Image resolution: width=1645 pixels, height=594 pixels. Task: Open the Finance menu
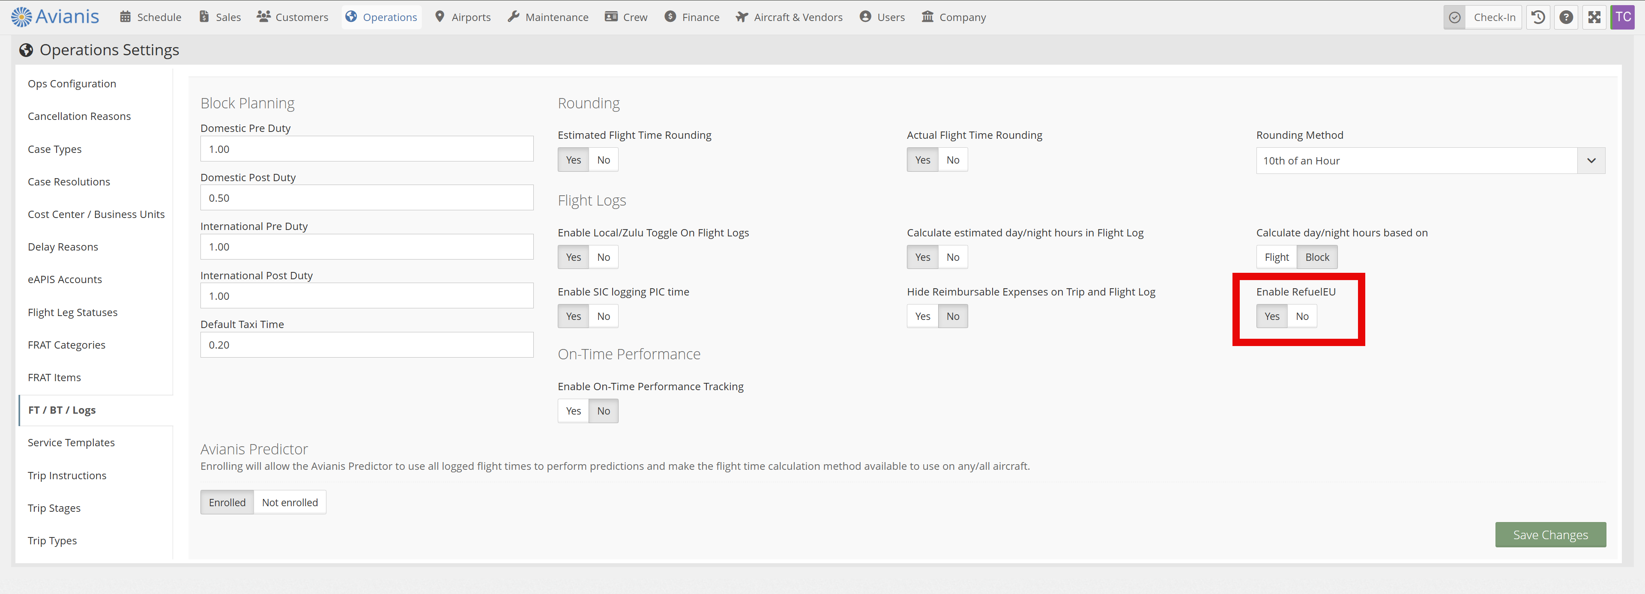coord(691,17)
